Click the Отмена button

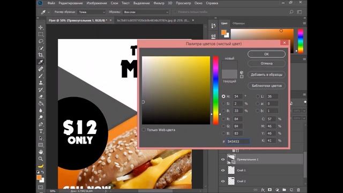point(266,63)
